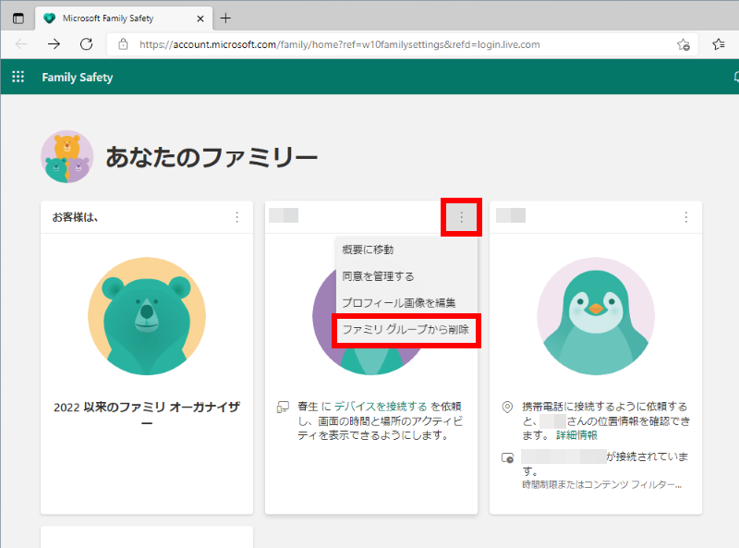Choose プロフィール画像を編集 from the menu
This screenshot has width=739, height=548.
(x=406, y=302)
